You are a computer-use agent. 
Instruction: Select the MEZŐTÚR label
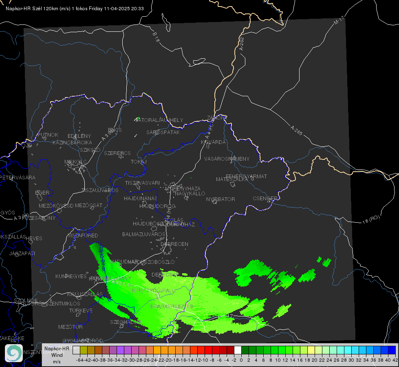(x=70, y=327)
